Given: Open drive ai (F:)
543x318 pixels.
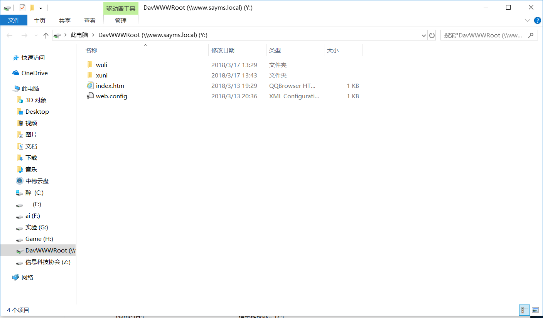Looking at the screenshot, I should 33,215.
